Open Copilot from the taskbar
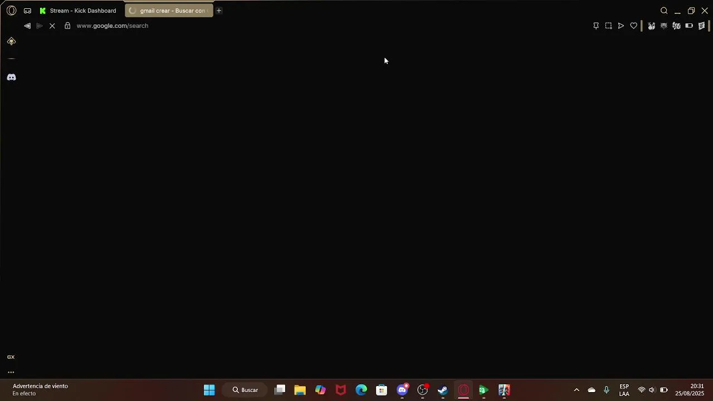This screenshot has height=401, width=713. [320, 390]
